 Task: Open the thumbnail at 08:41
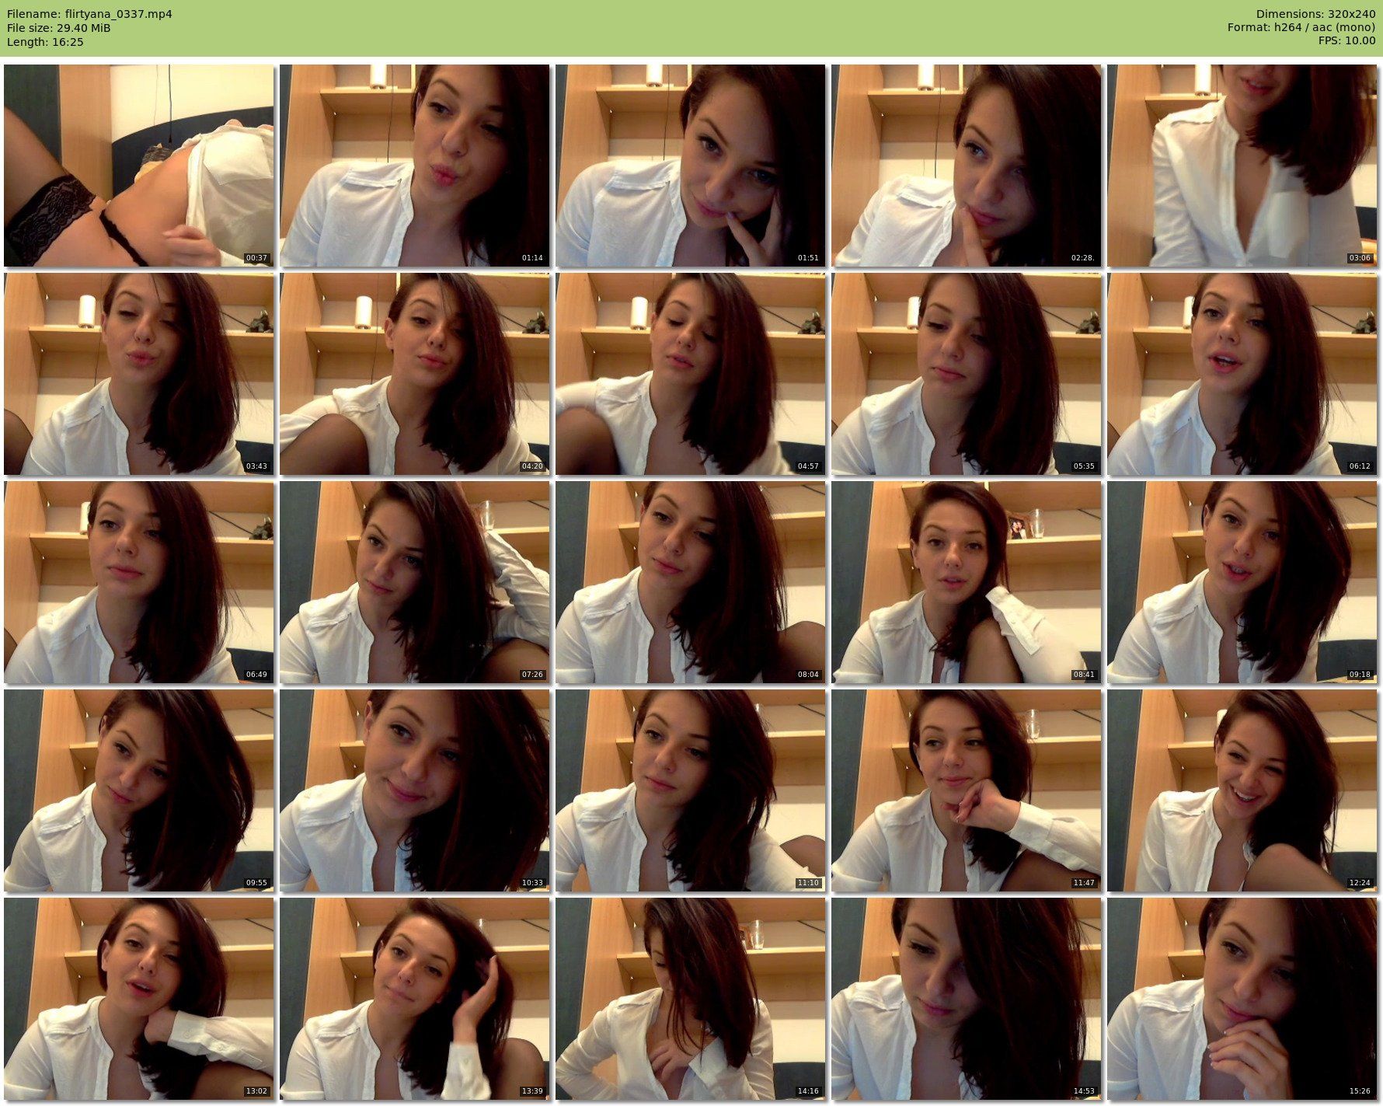966,582
